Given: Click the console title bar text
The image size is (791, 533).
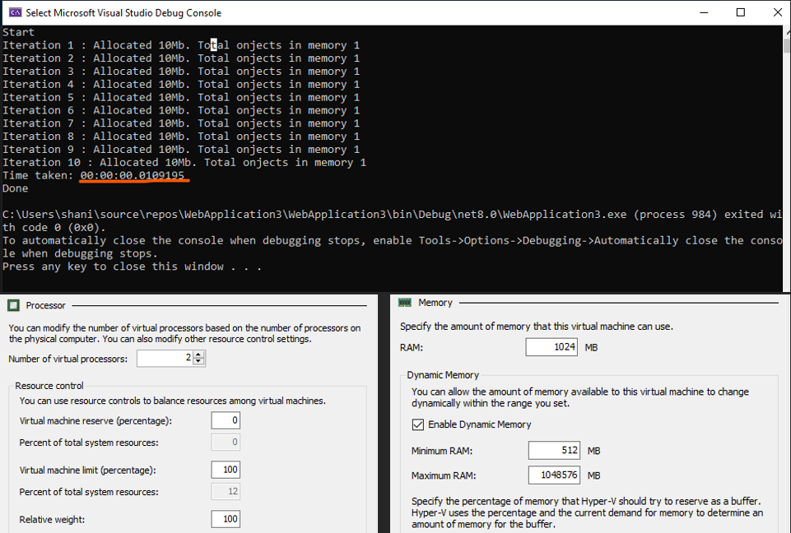Looking at the screenshot, I should point(123,12).
